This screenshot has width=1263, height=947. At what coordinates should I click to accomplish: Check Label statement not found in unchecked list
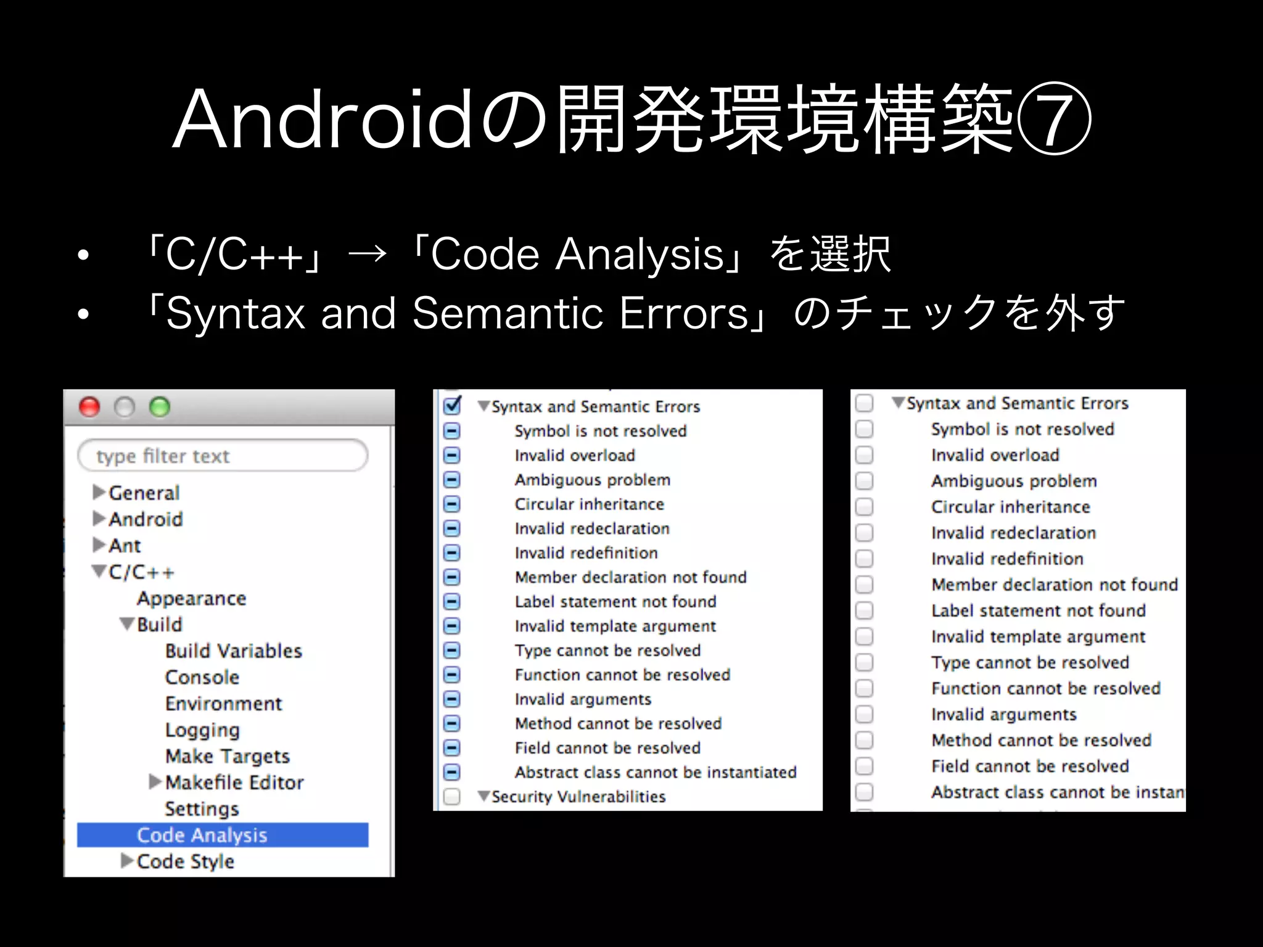click(x=864, y=610)
